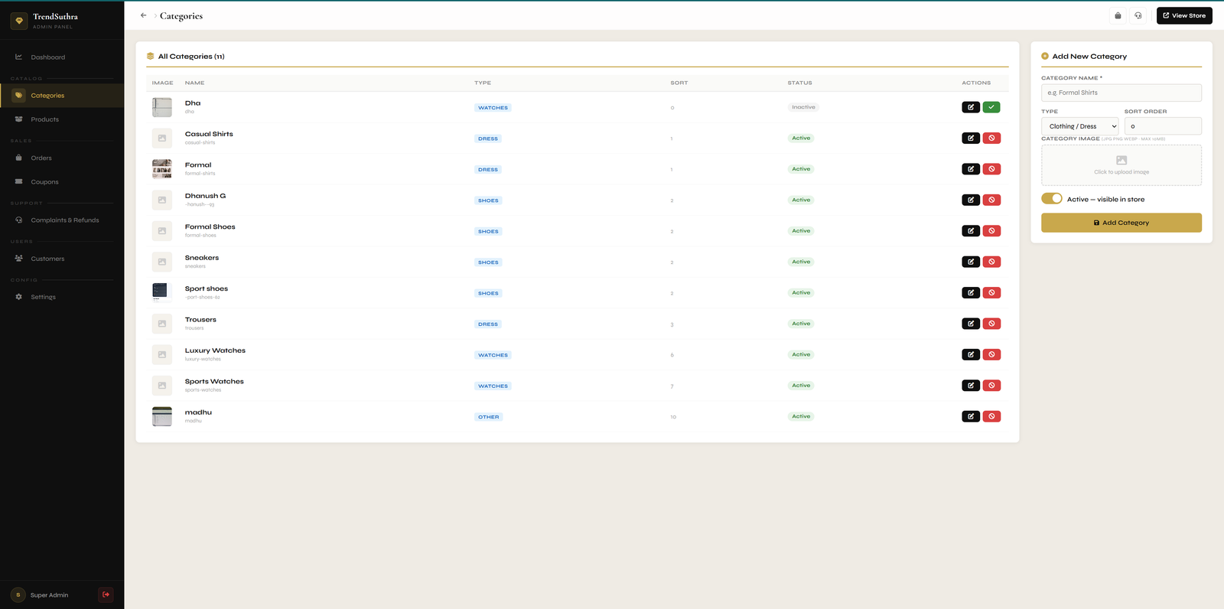The height and width of the screenshot is (609, 1224).
Task: Click the TYPE column header
Action: (x=483, y=83)
